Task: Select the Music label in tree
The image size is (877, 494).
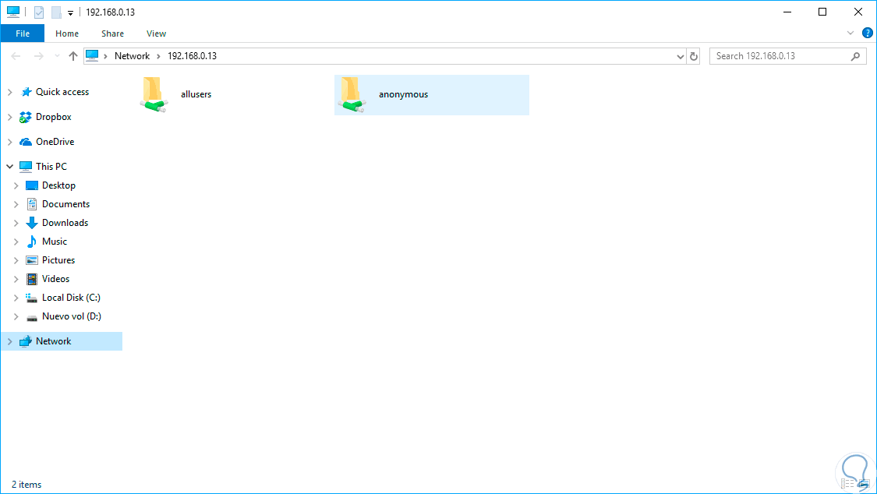Action: pyautogui.click(x=55, y=242)
